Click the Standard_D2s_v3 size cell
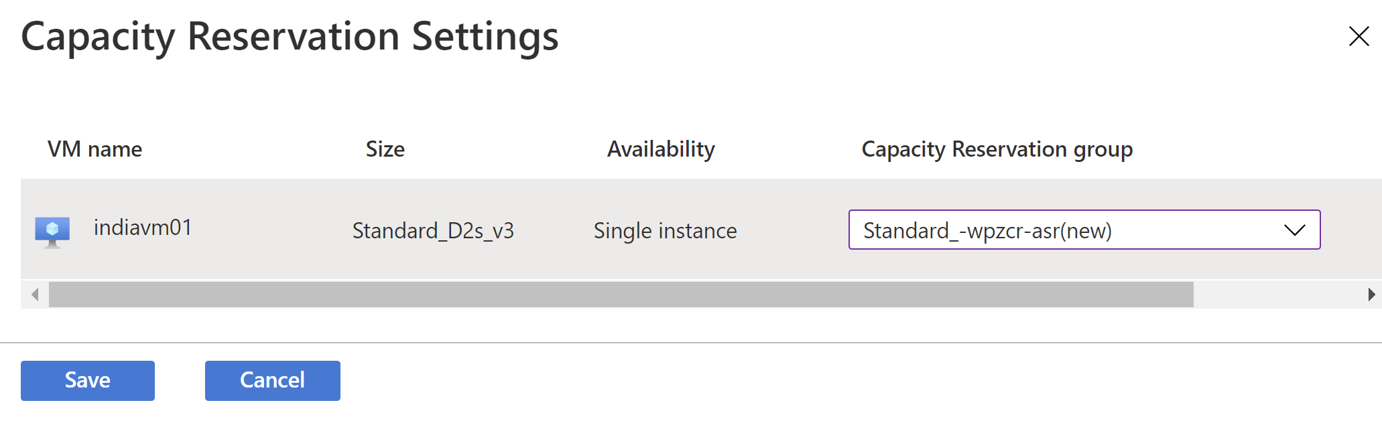The width and height of the screenshot is (1382, 421). coord(433,231)
